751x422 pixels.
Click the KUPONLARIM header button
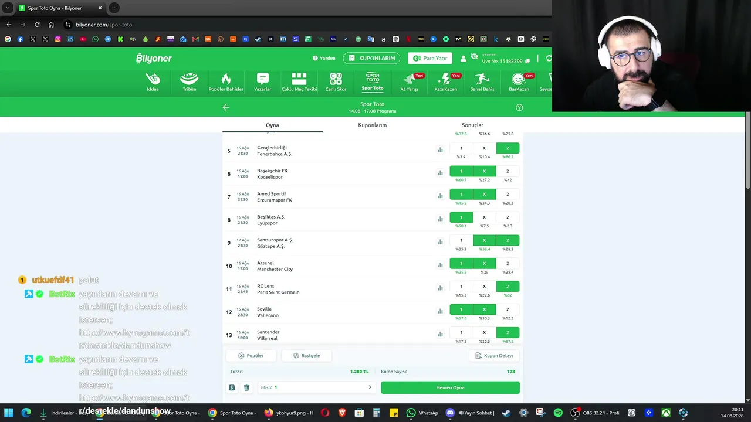point(371,59)
